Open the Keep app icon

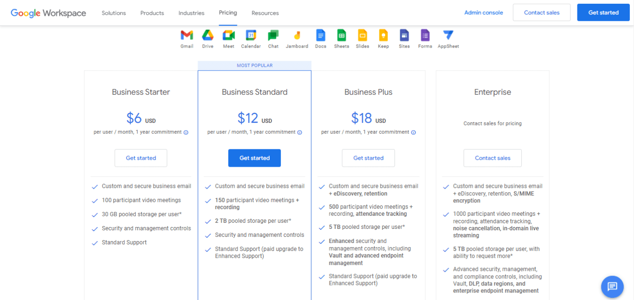point(383,35)
